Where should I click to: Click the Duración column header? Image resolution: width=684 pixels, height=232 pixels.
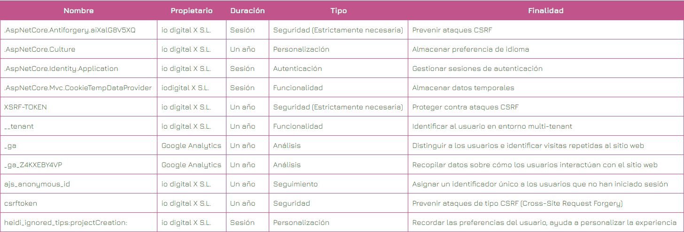tap(248, 10)
